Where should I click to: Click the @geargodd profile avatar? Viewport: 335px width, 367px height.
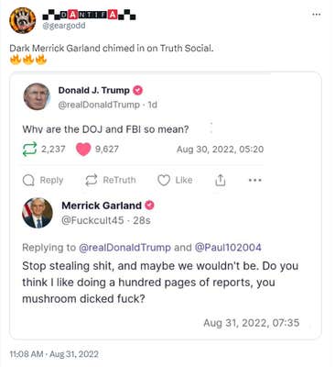pyautogui.click(x=23, y=20)
